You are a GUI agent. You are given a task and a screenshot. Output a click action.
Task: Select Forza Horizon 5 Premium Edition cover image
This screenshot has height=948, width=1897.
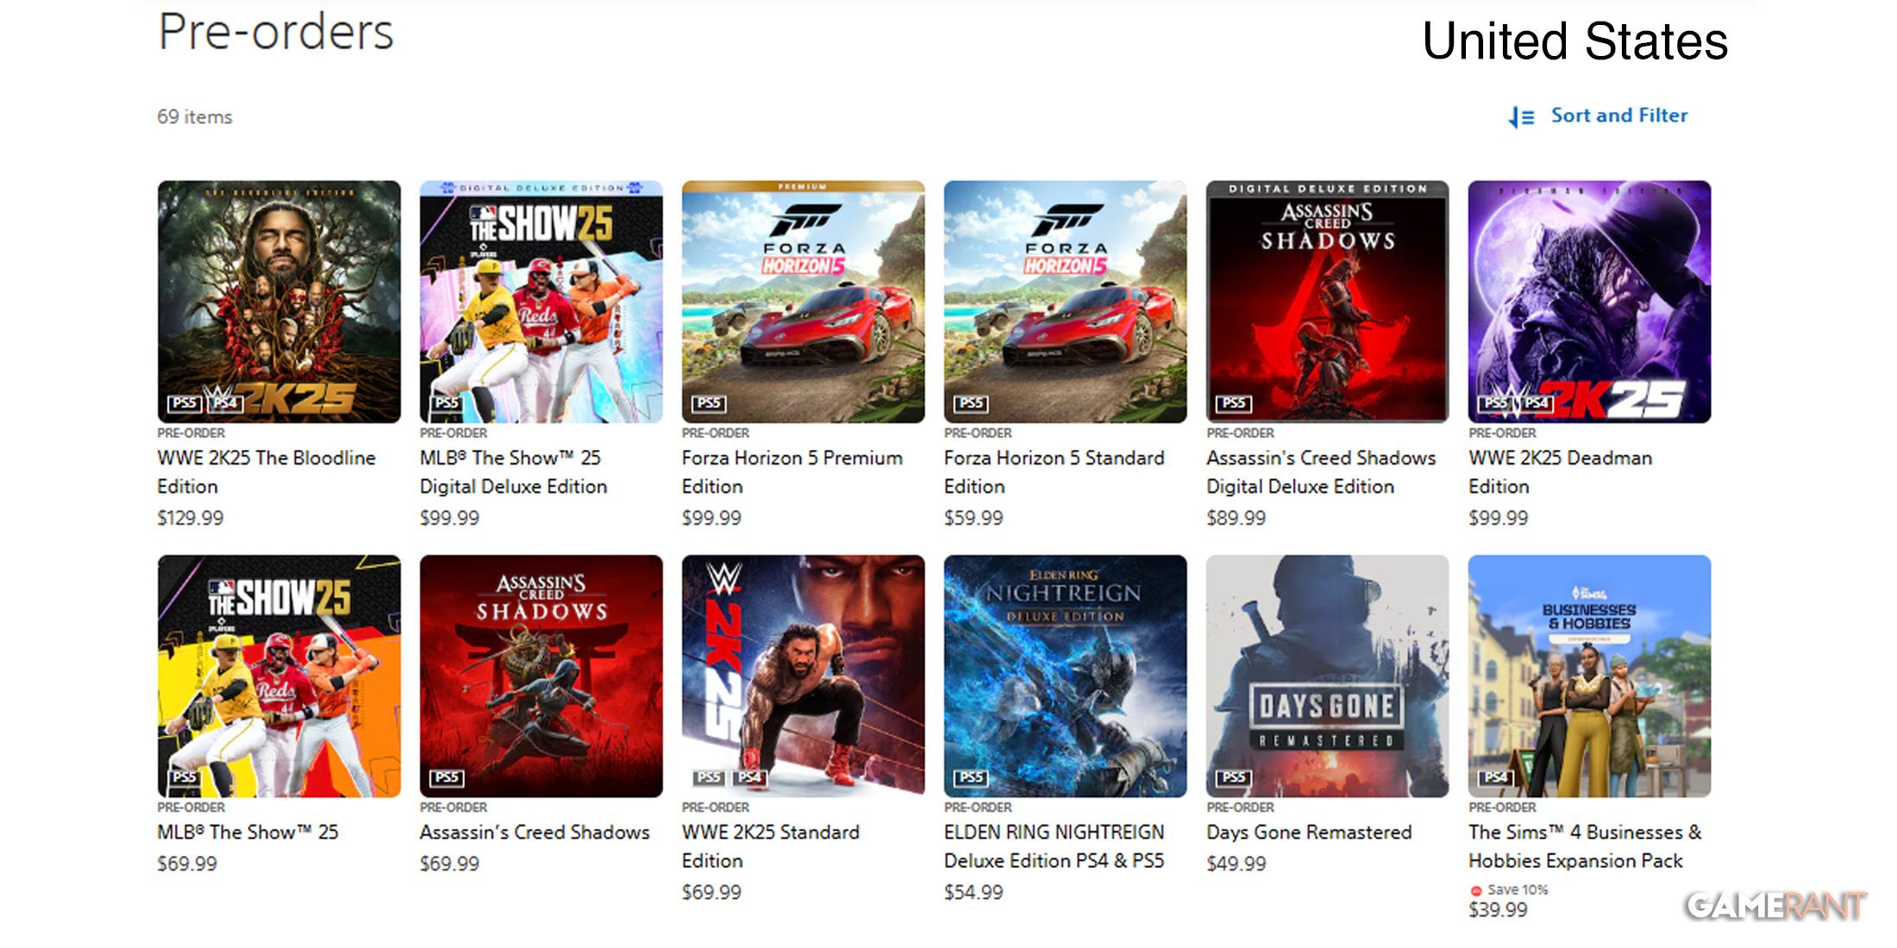(x=804, y=302)
